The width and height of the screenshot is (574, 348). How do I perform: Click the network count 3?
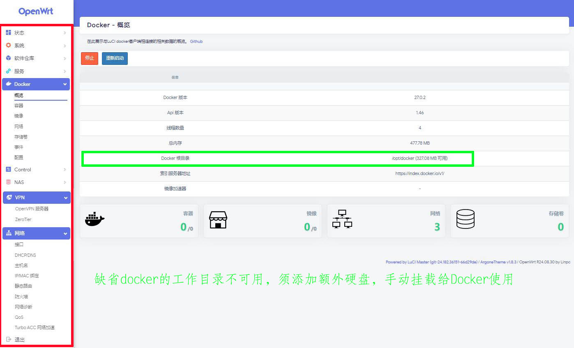[437, 227]
